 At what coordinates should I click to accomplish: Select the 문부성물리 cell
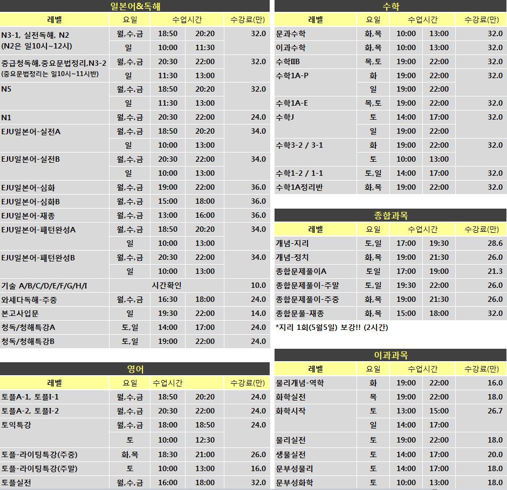pos(316,468)
